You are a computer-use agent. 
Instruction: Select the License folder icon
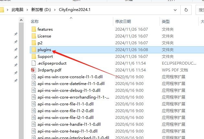click(x=34, y=36)
